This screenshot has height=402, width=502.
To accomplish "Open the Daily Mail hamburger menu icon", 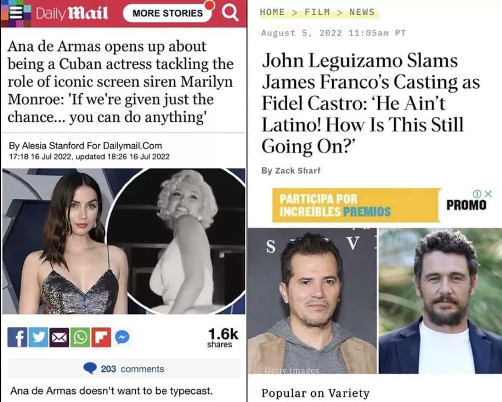I will [15, 13].
